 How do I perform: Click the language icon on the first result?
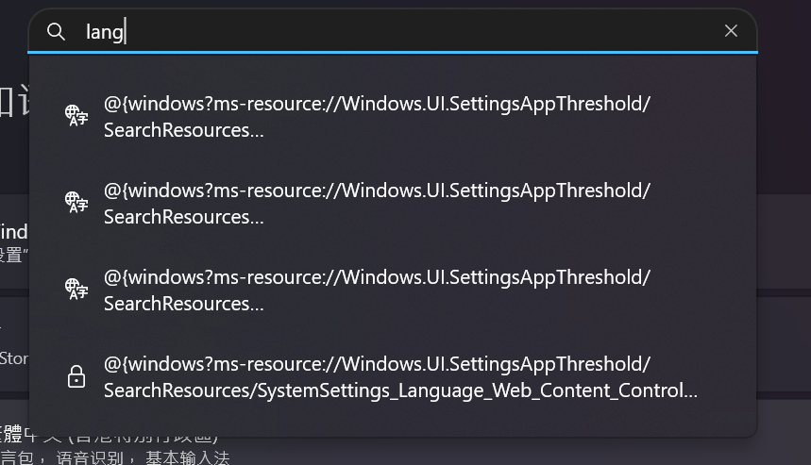76,115
